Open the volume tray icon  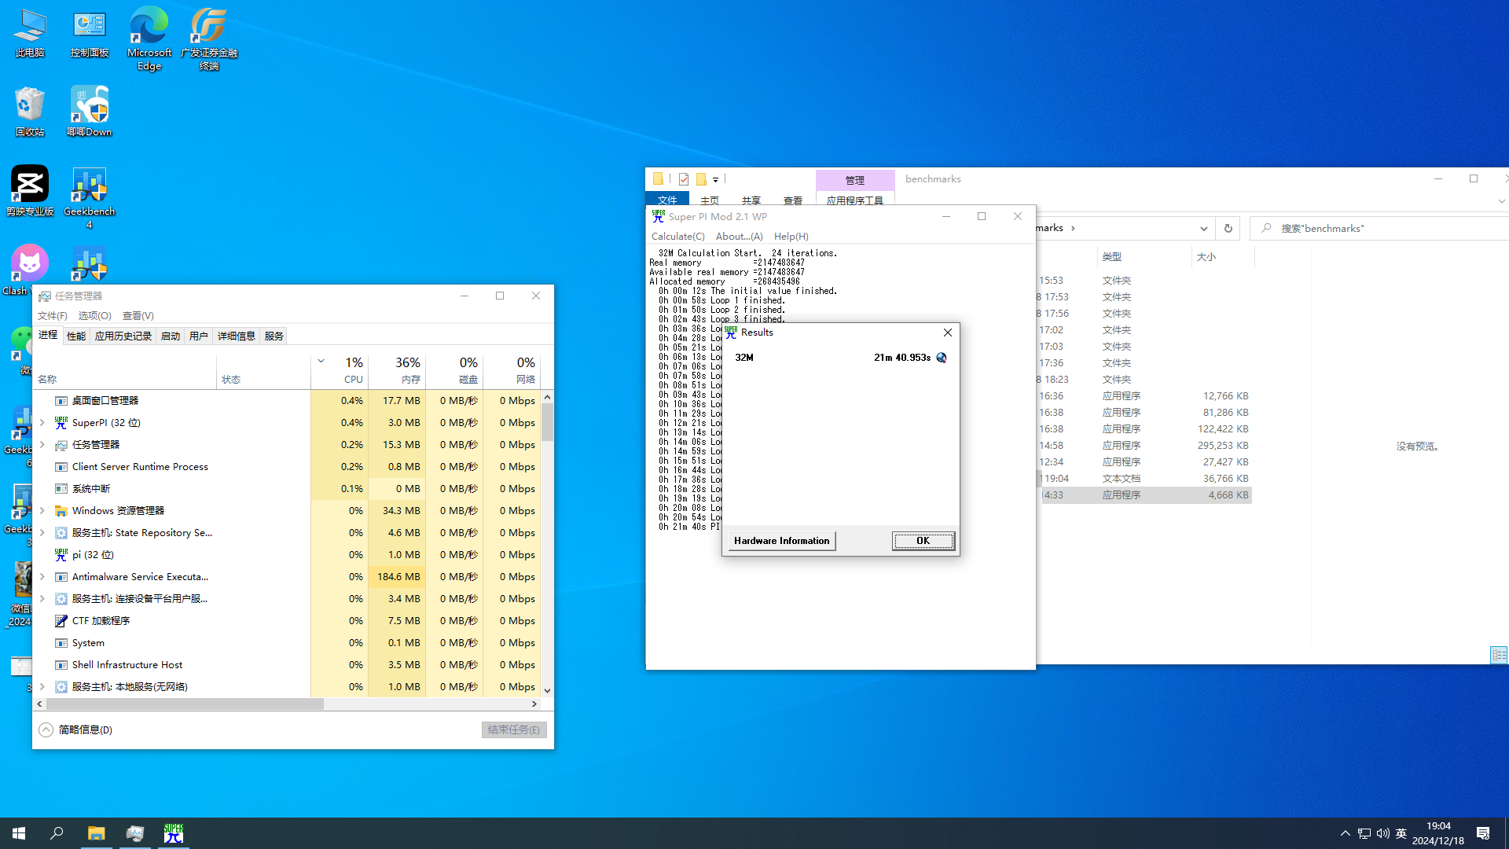tap(1383, 833)
